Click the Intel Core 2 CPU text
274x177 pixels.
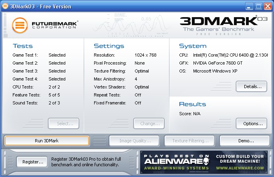tap(230, 55)
